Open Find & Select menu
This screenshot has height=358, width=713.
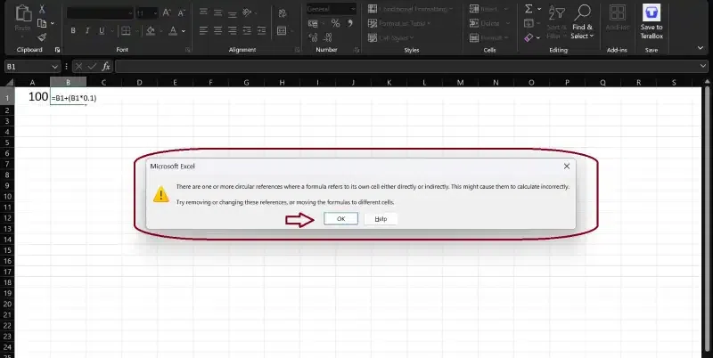pos(582,21)
